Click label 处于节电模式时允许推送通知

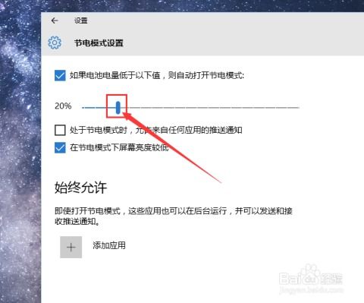[156, 130]
